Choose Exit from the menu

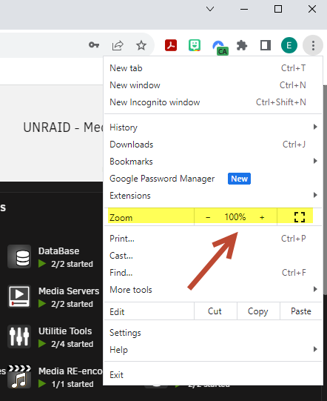[213, 375]
